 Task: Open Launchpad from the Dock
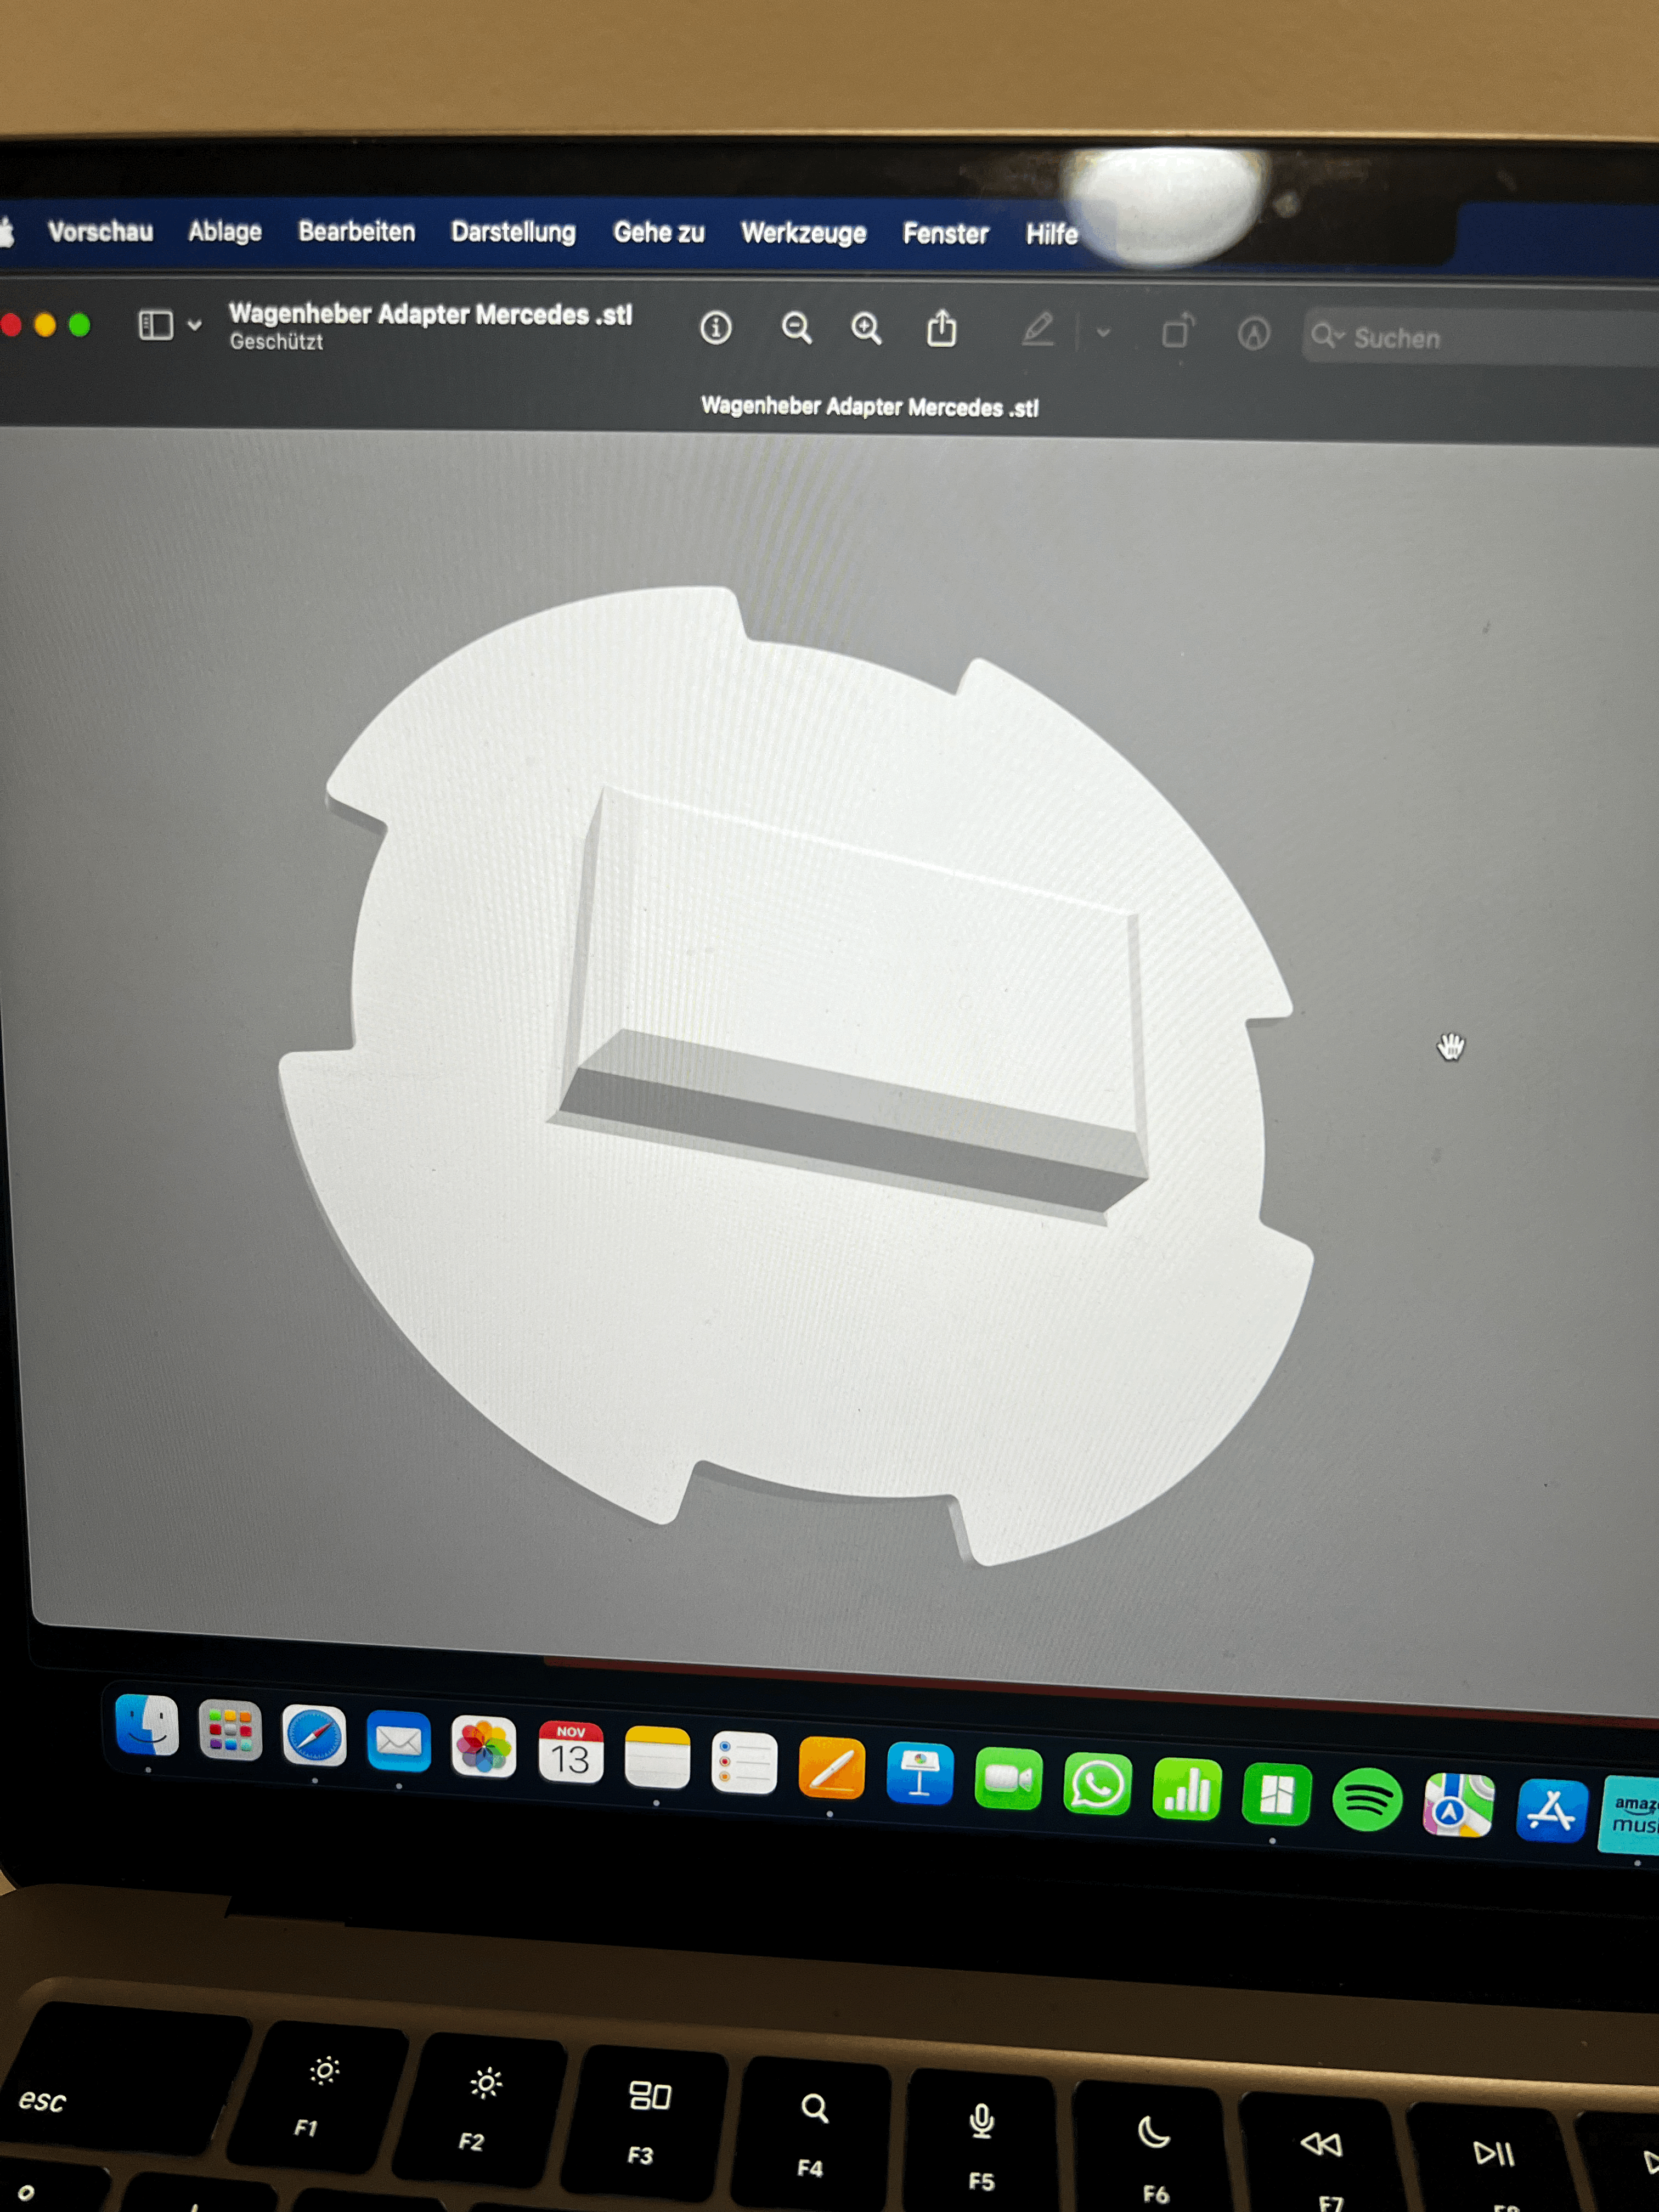230,1731
